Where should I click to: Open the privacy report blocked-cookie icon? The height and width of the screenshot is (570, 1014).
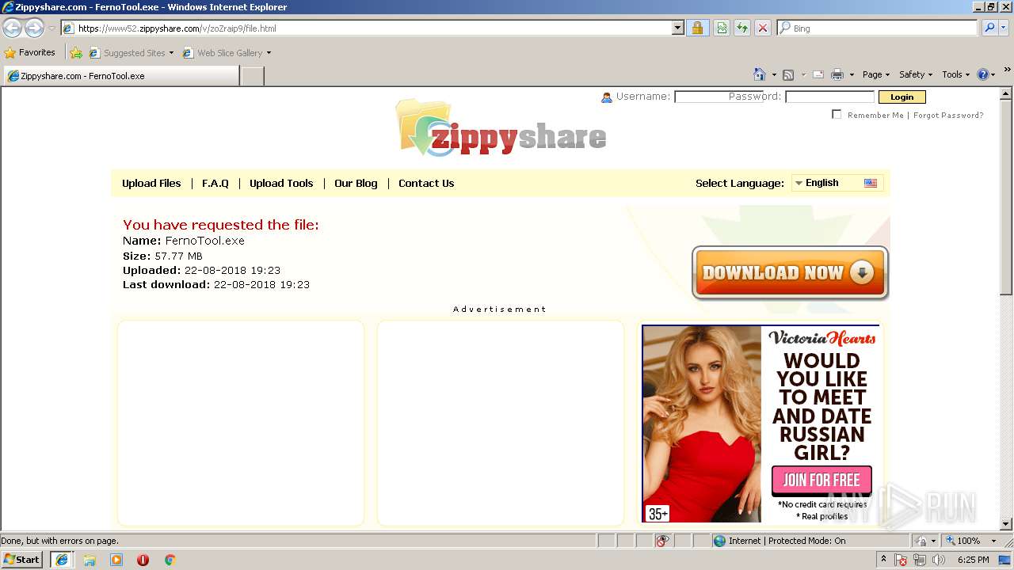(662, 541)
